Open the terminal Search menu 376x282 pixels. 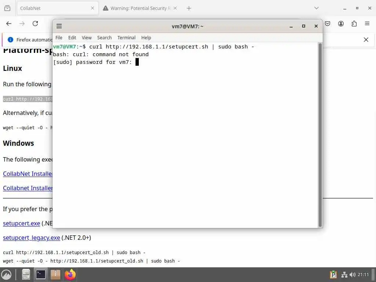point(104,38)
